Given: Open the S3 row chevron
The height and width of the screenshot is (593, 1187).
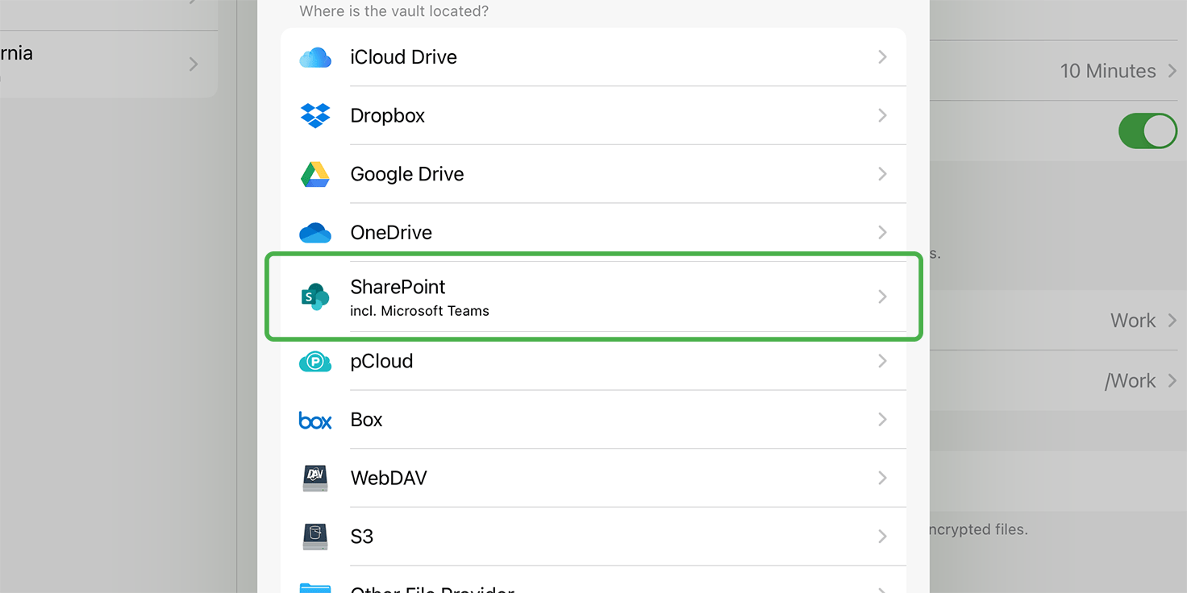Looking at the screenshot, I should (882, 537).
